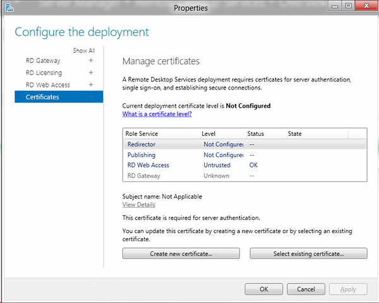The height and width of the screenshot is (303, 379).
Task: Click the Properties window title bar icon
Action: 9,8
